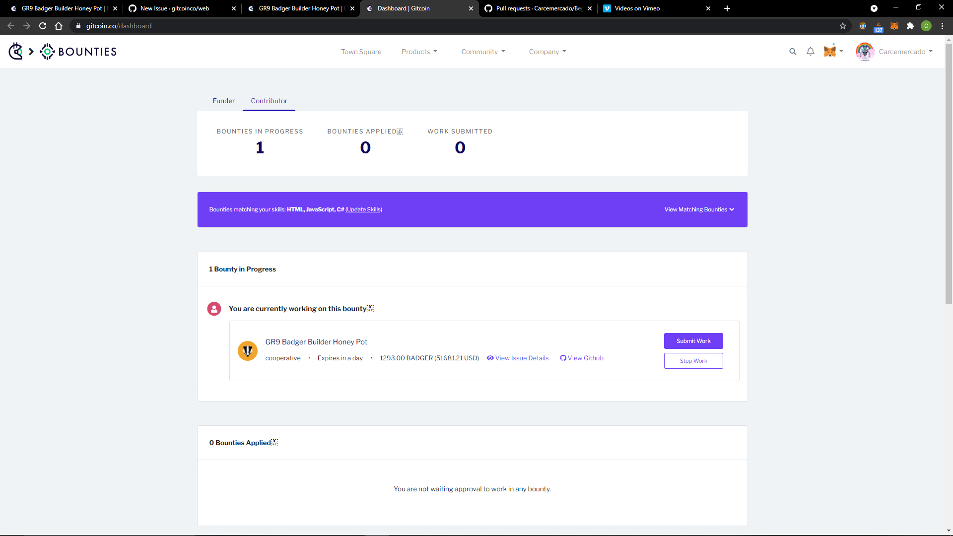The width and height of the screenshot is (953, 536).
Task: Open the tab search dropdown button
Action: (x=874, y=8)
